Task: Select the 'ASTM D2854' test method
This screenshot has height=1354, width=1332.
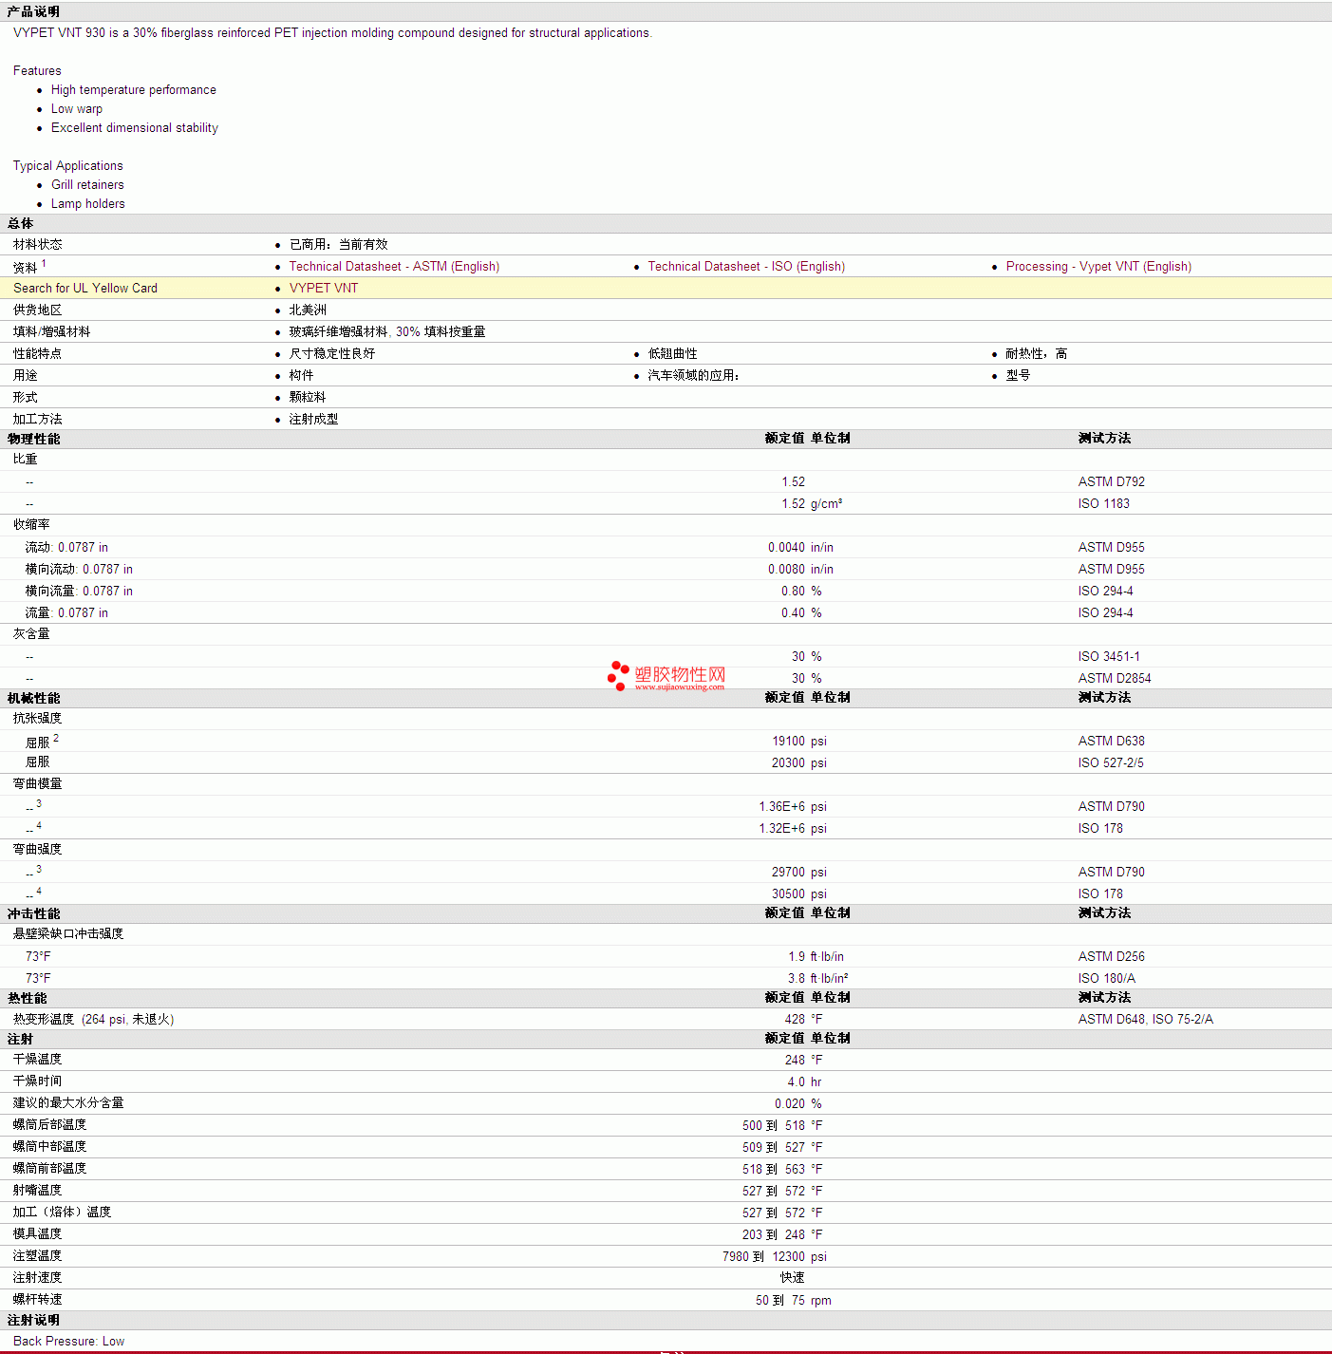Action: click(x=1115, y=679)
